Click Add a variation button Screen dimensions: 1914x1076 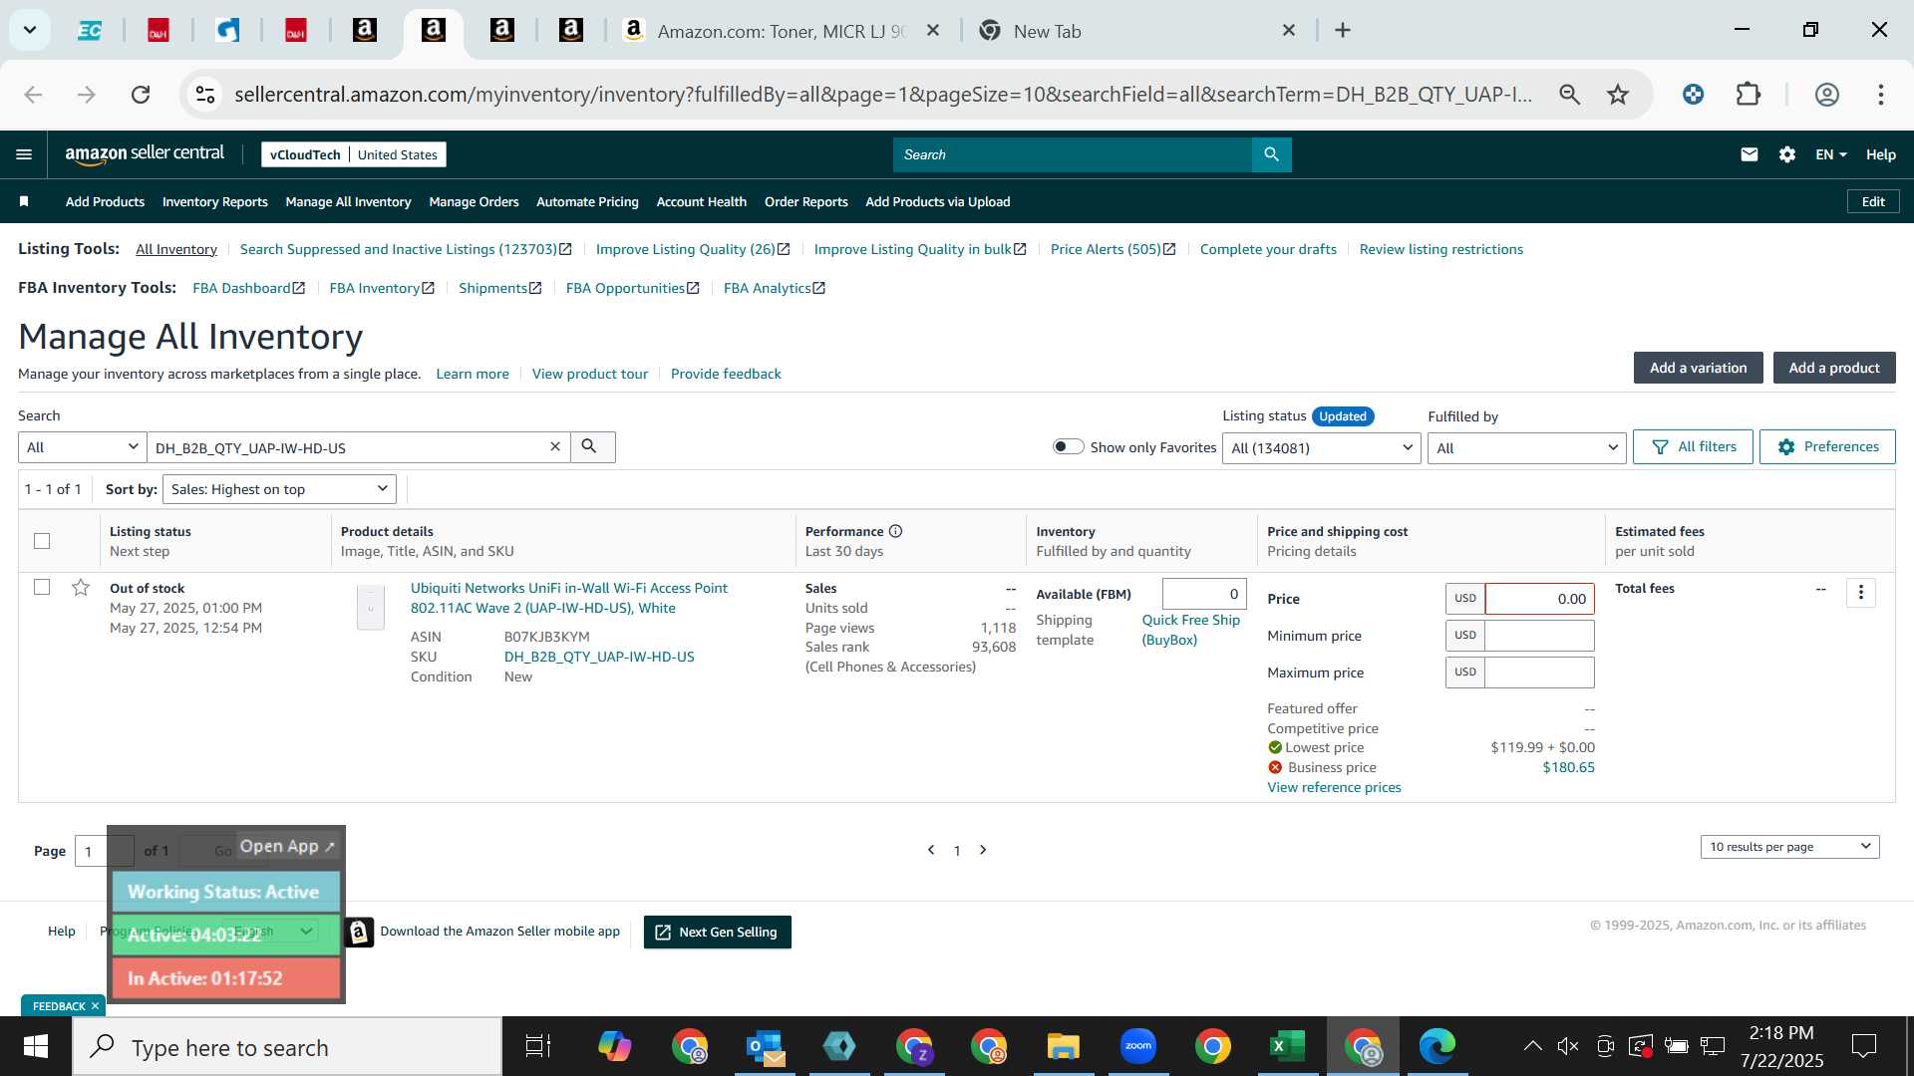coord(1698,368)
